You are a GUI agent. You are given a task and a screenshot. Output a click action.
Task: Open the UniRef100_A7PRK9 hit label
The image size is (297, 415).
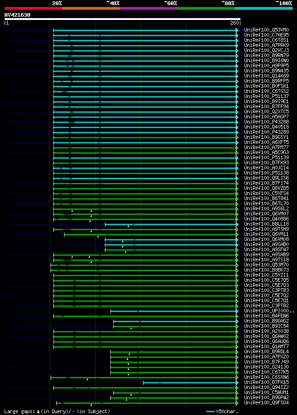click(266, 45)
